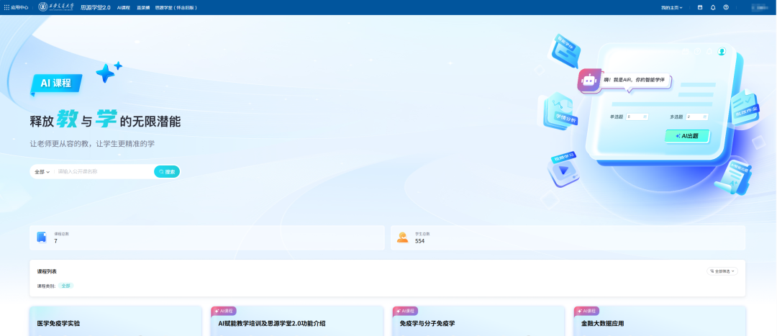Open the calendar icon in top bar
Viewport: 777px width, 336px height.
click(x=700, y=7)
